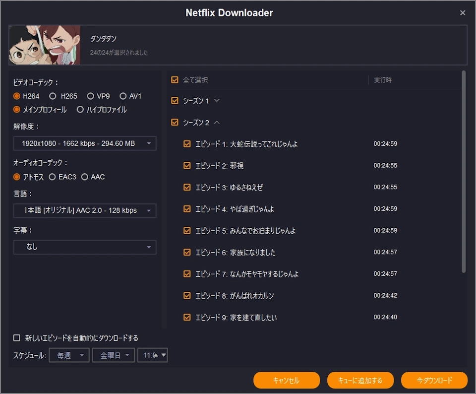
Task: Close the Netflix Downloader dialog
Action: (x=462, y=13)
